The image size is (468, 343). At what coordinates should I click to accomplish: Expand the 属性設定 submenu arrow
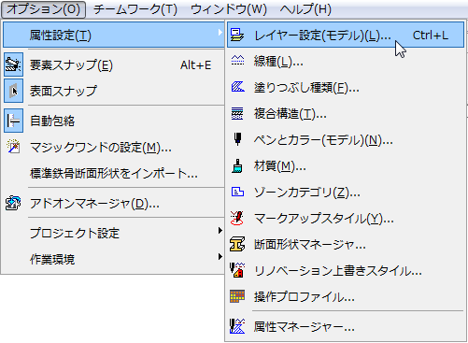pos(220,33)
